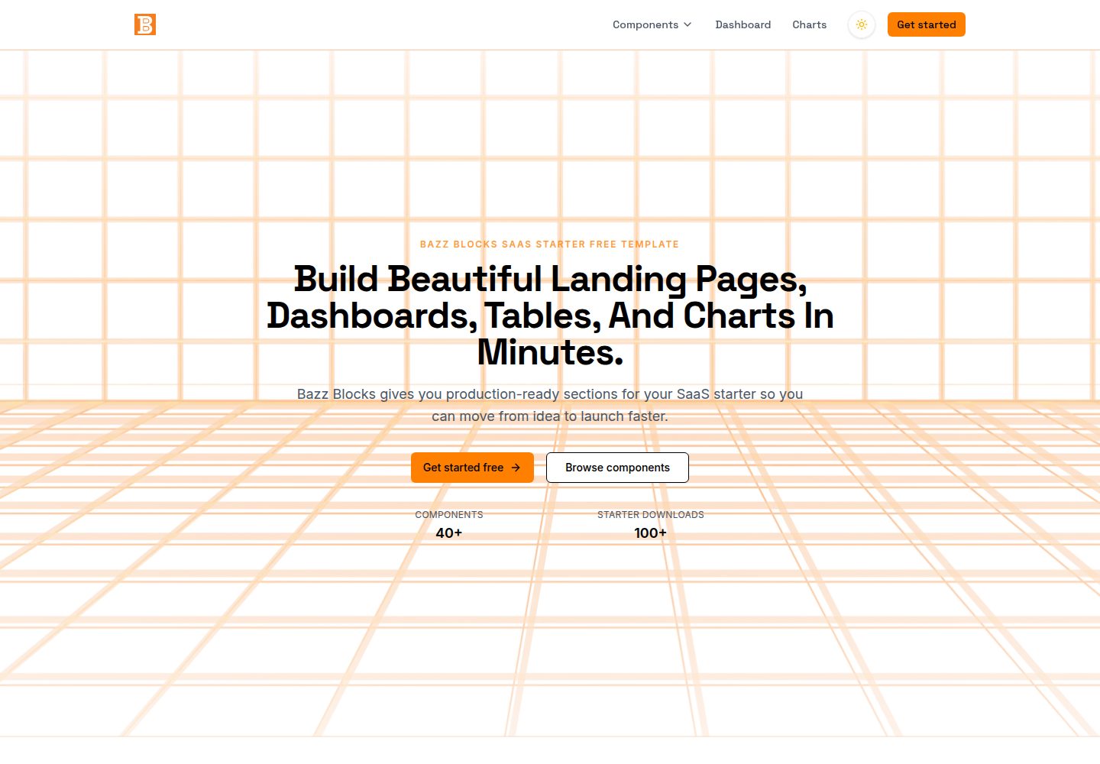Click the COMPONENTS stat label
Screen dimensions: 1100x764
coord(449,515)
